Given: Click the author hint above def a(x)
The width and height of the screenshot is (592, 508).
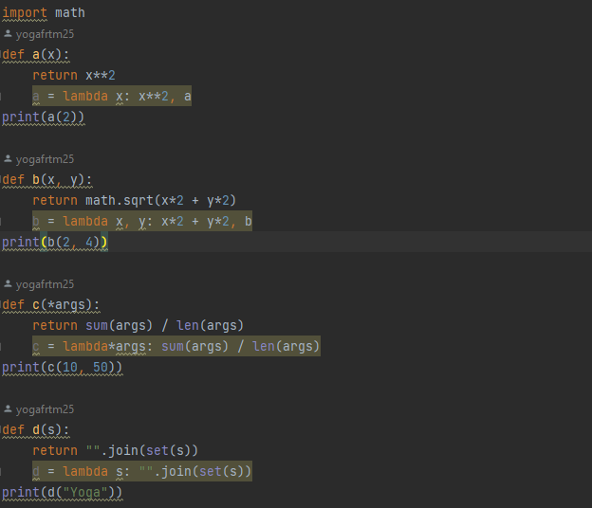Looking at the screenshot, I should point(39,34).
